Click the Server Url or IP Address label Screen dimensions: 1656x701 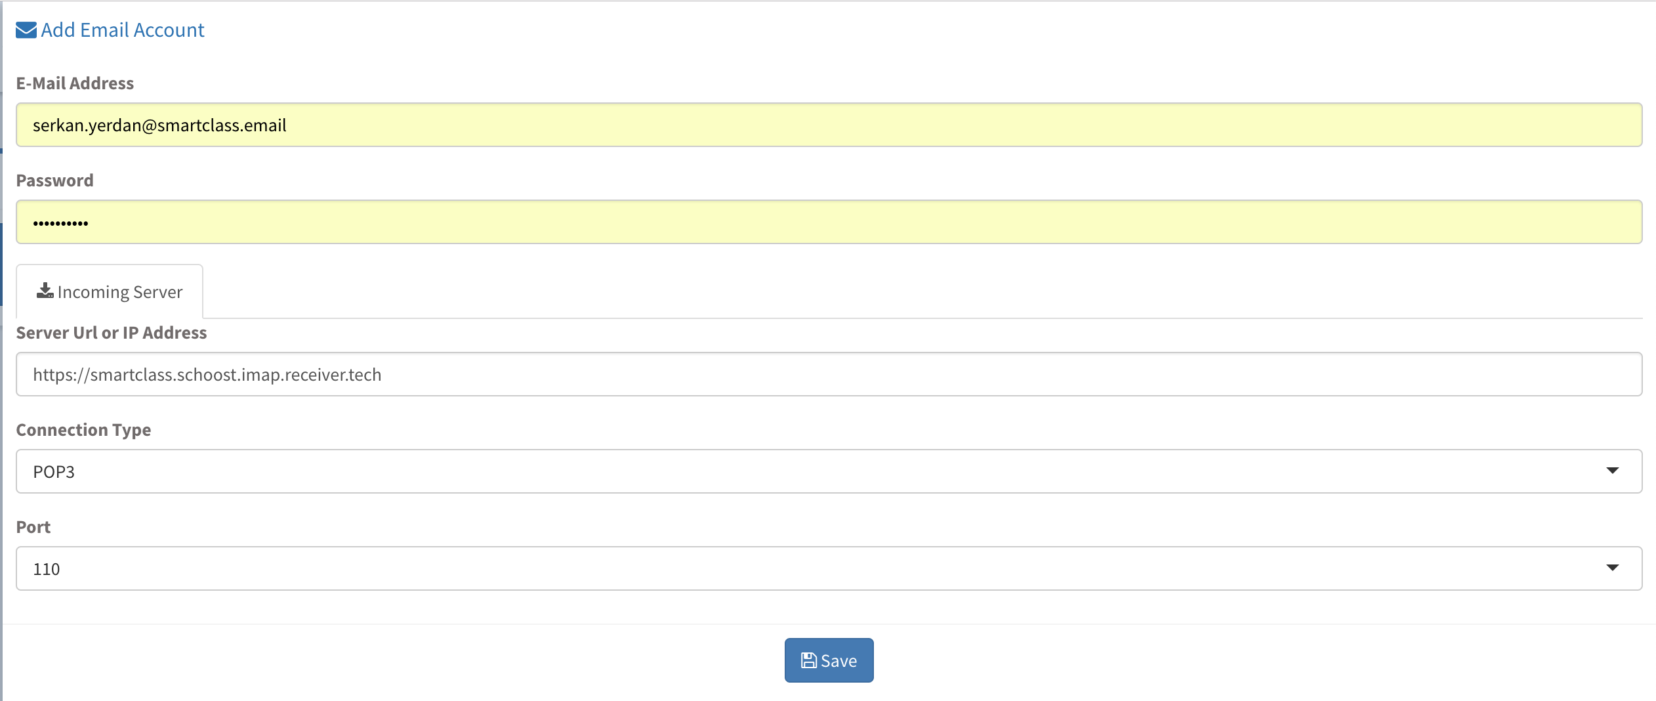coord(112,333)
